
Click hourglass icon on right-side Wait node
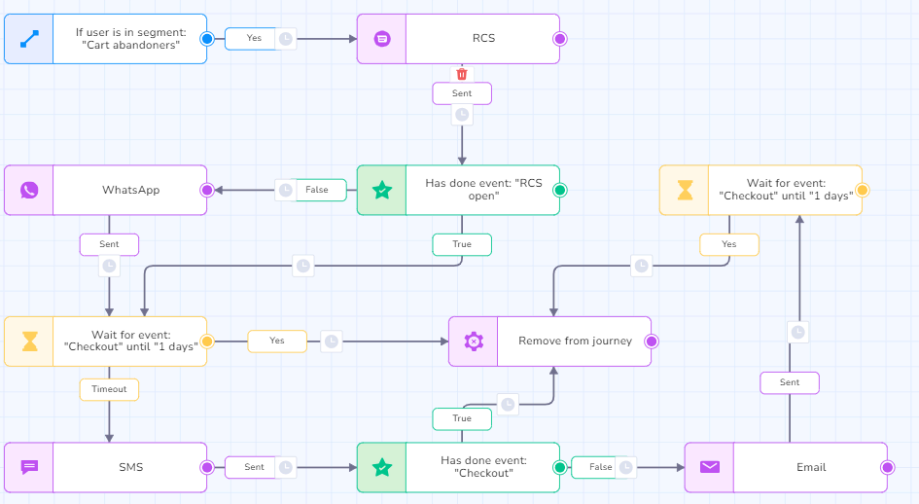(685, 190)
